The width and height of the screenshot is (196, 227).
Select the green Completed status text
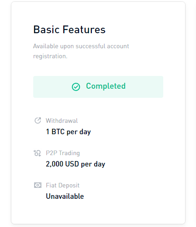(106, 86)
